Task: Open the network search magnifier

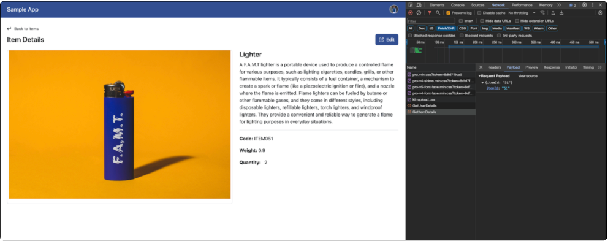Action: 438,13
